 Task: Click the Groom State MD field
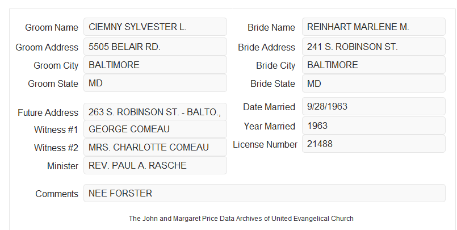(155, 83)
